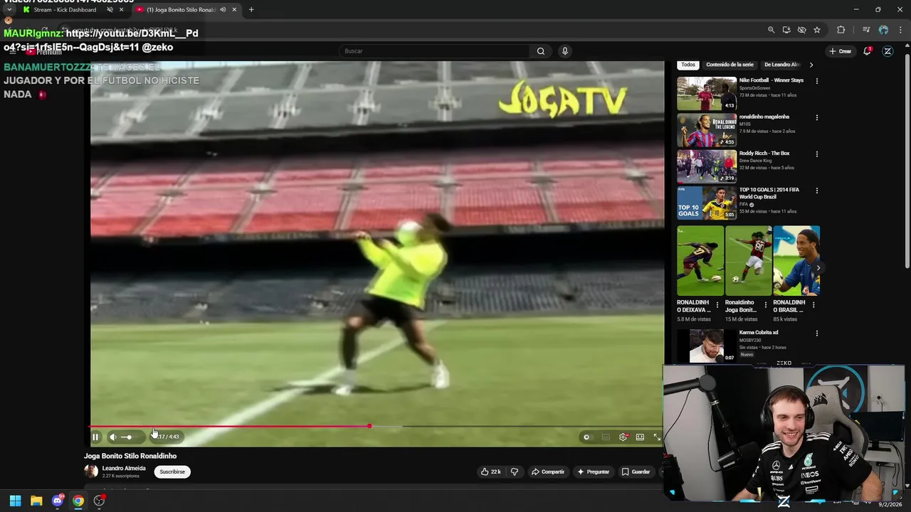
Task: Select the Todos filter chip
Action: tap(688, 65)
